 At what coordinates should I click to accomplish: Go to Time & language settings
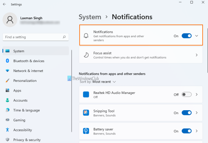(26, 110)
